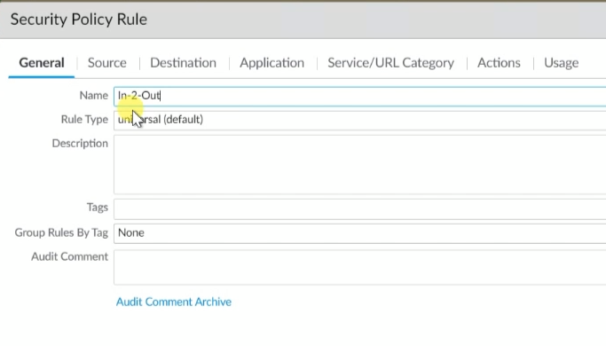Screen dimensions: 606x346
Task: View the Usage tab
Action: click(561, 63)
